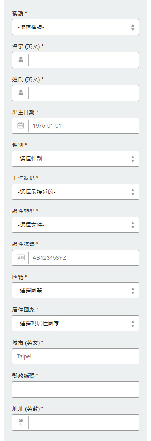Click into the 名字 (英文) text field
151x441 pixels.
(83, 60)
